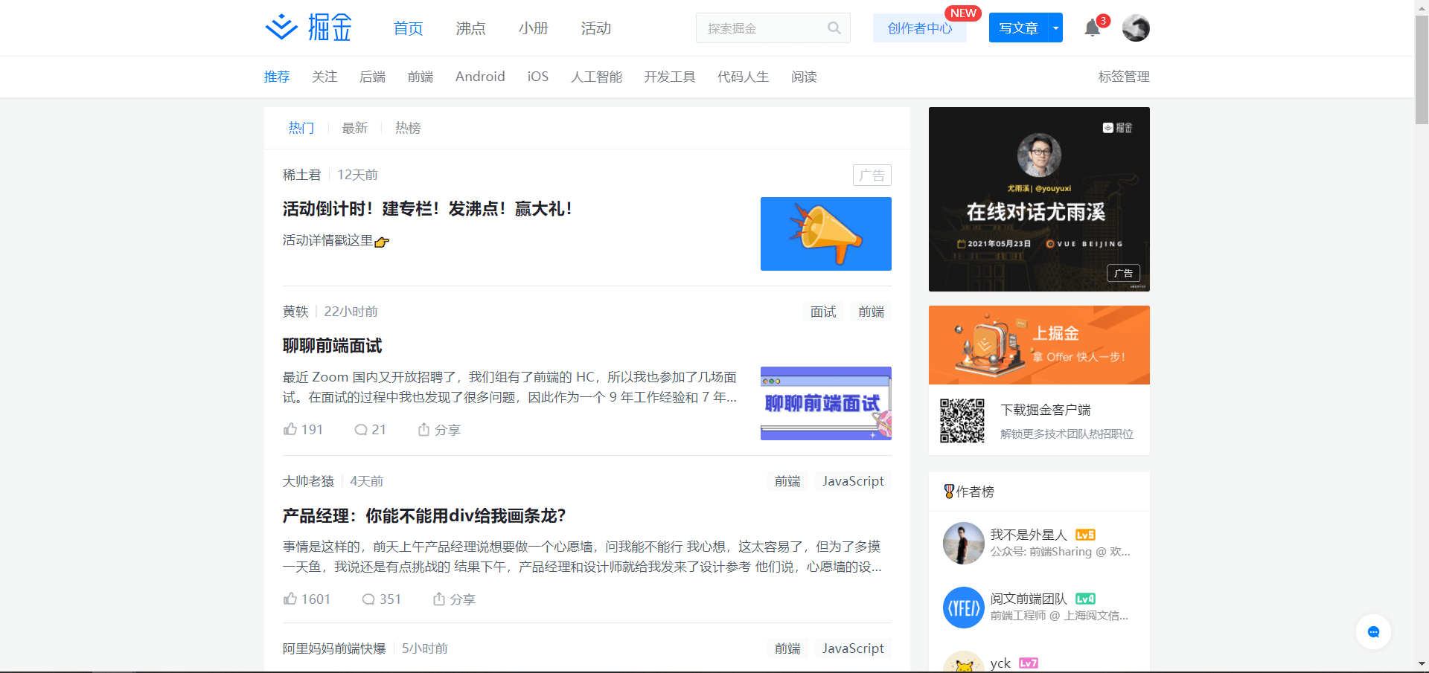The width and height of the screenshot is (1429, 673).
Task: Open 产品经理：你能不能用div给我画条龙 article
Action: [x=424, y=515]
